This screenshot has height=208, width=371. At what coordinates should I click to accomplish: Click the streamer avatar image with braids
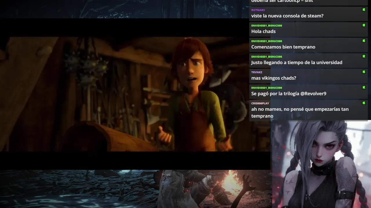(321, 164)
